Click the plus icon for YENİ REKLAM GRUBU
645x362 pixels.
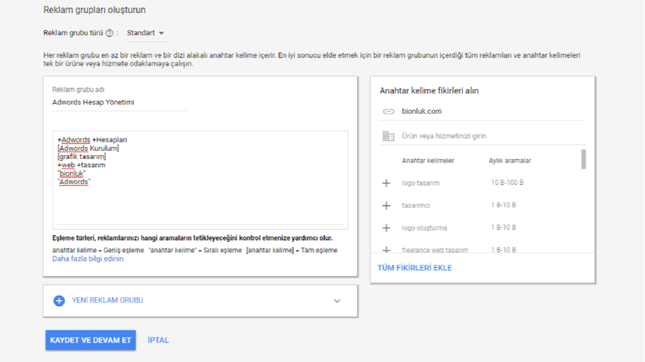[59, 301]
